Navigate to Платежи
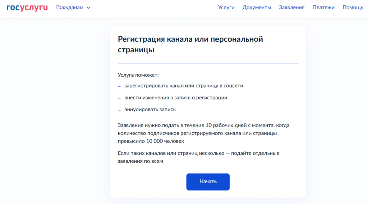 coord(323,8)
